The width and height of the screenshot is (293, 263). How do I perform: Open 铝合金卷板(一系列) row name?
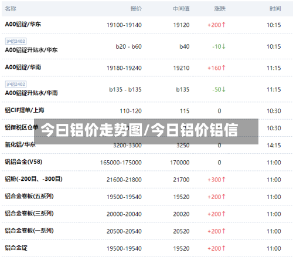(29, 231)
